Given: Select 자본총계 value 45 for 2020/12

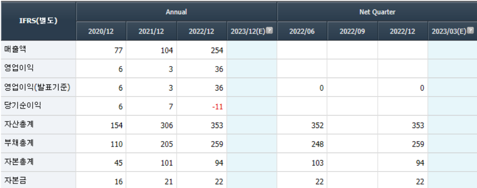Looking at the screenshot, I should 119,163.
